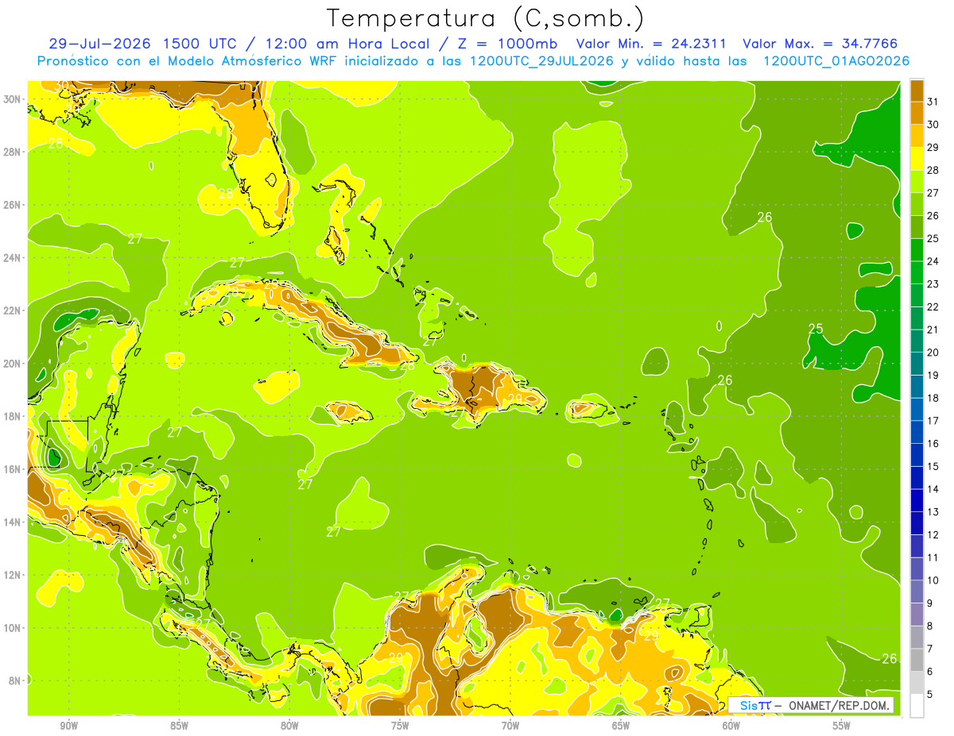Click the latitude axis label 26N

tap(13, 205)
